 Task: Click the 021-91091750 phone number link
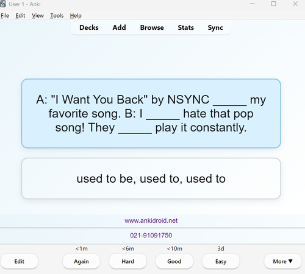(151, 235)
